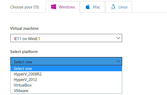
Task: Click the magenta Windows logo icon
Action: point(54,7)
